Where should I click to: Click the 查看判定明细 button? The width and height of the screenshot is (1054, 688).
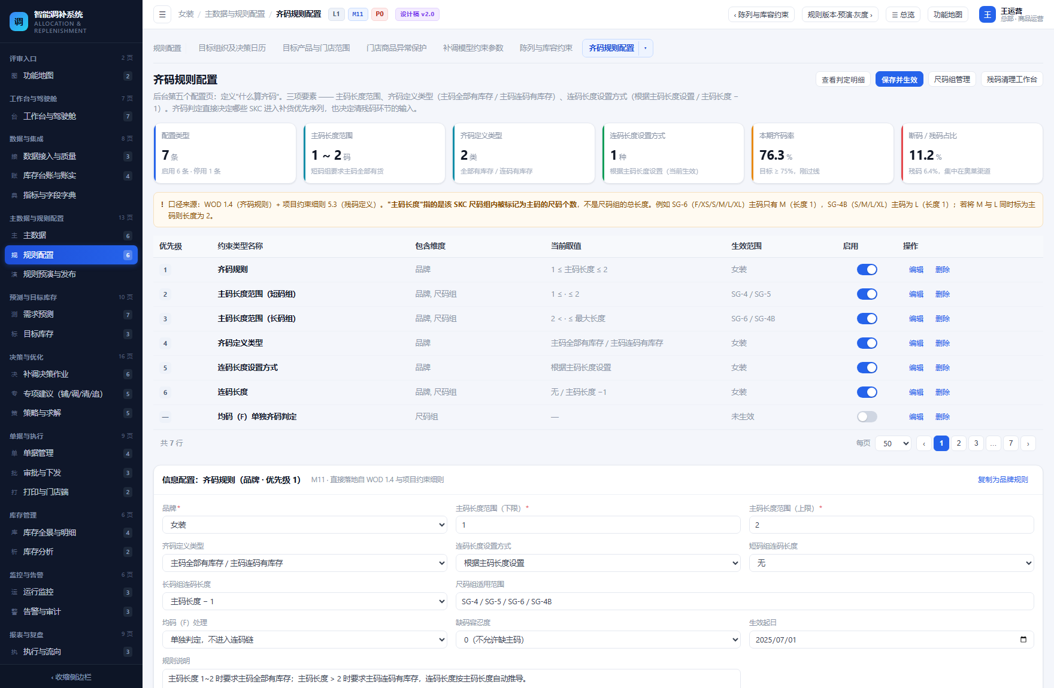tap(843, 80)
